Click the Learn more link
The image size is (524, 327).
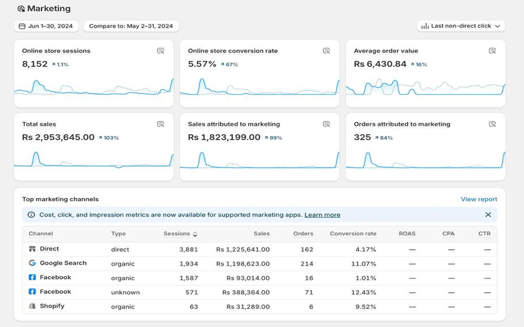(x=322, y=215)
